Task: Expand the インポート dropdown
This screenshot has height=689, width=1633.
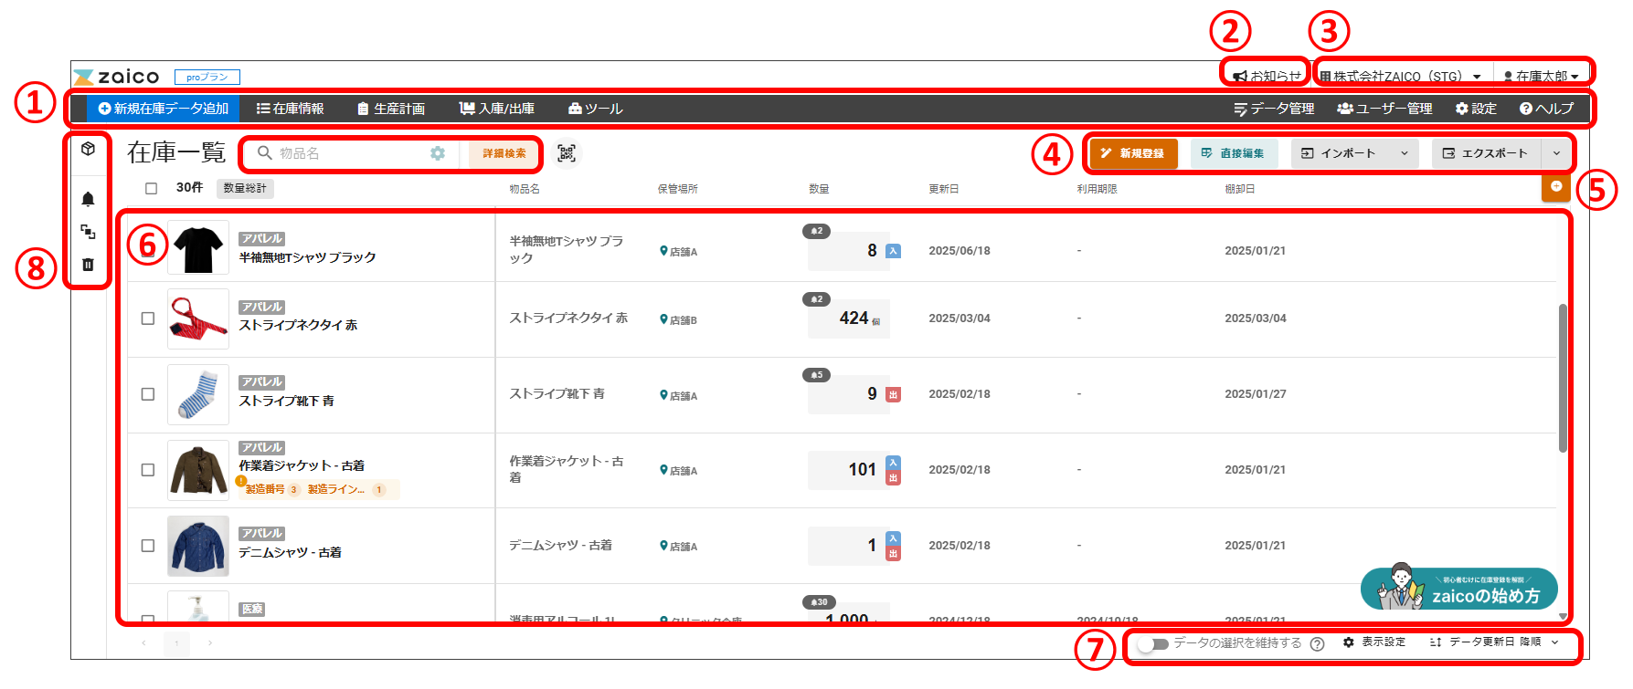Action: pos(1355,153)
